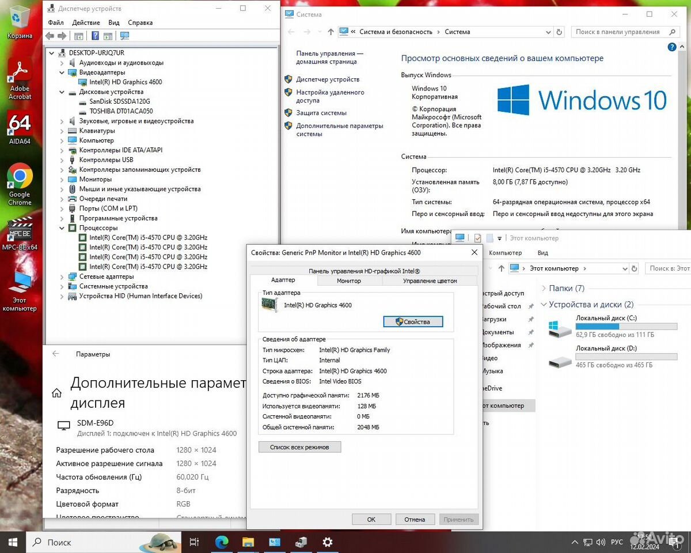Click the Task View taskbar button
The height and width of the screenshot is (553, 691).
pos(195,542)
